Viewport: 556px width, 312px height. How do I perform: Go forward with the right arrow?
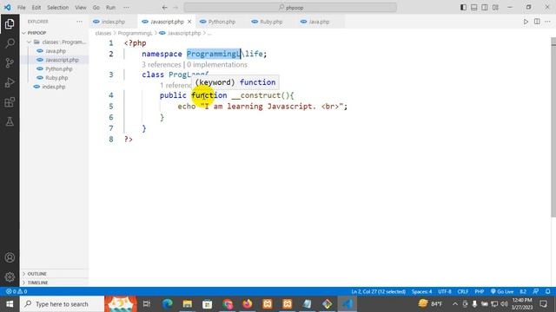tap(175, 7)
